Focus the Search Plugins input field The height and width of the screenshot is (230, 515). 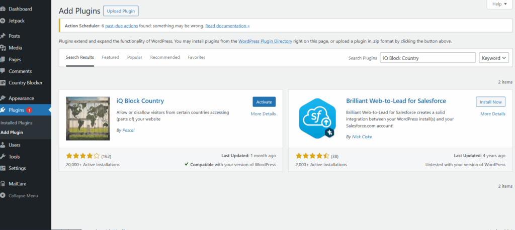(x=427, y=58)
